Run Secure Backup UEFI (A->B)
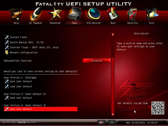The height and width of the screenshot is (126, 168). click(27, 42)
